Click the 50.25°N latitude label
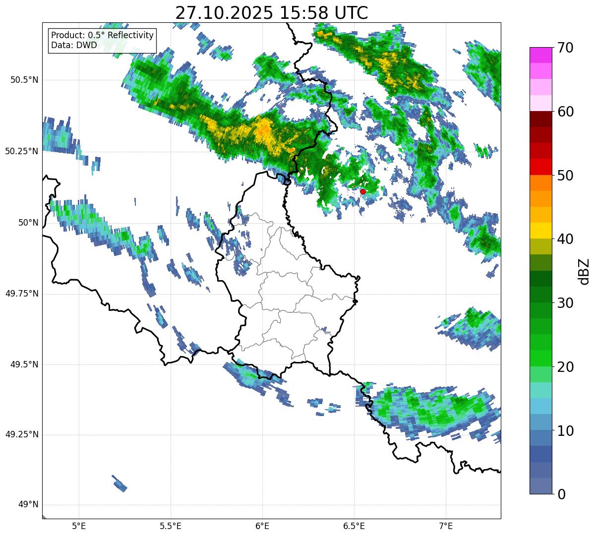This screenshot has height=536, width=596. point(22,151)
